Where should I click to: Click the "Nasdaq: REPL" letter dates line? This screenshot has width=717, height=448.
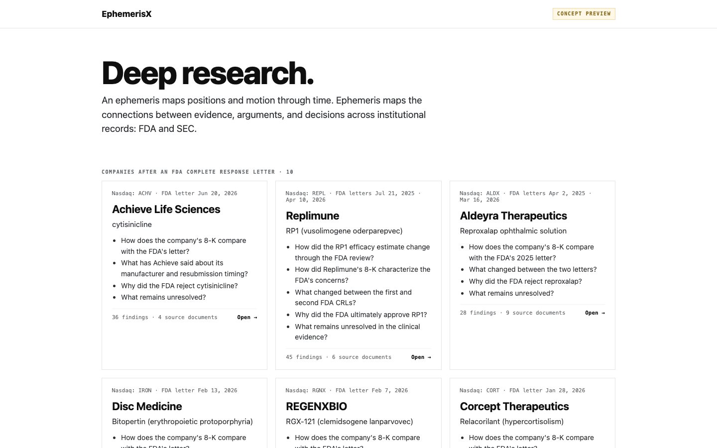pos(353,197)
